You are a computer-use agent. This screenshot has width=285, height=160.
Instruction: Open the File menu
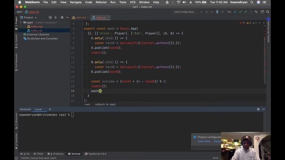[45, 2]
